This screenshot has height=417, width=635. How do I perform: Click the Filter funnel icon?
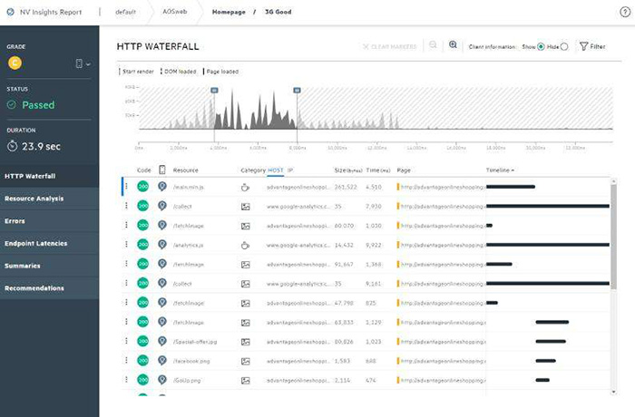[x=583, y=46]
